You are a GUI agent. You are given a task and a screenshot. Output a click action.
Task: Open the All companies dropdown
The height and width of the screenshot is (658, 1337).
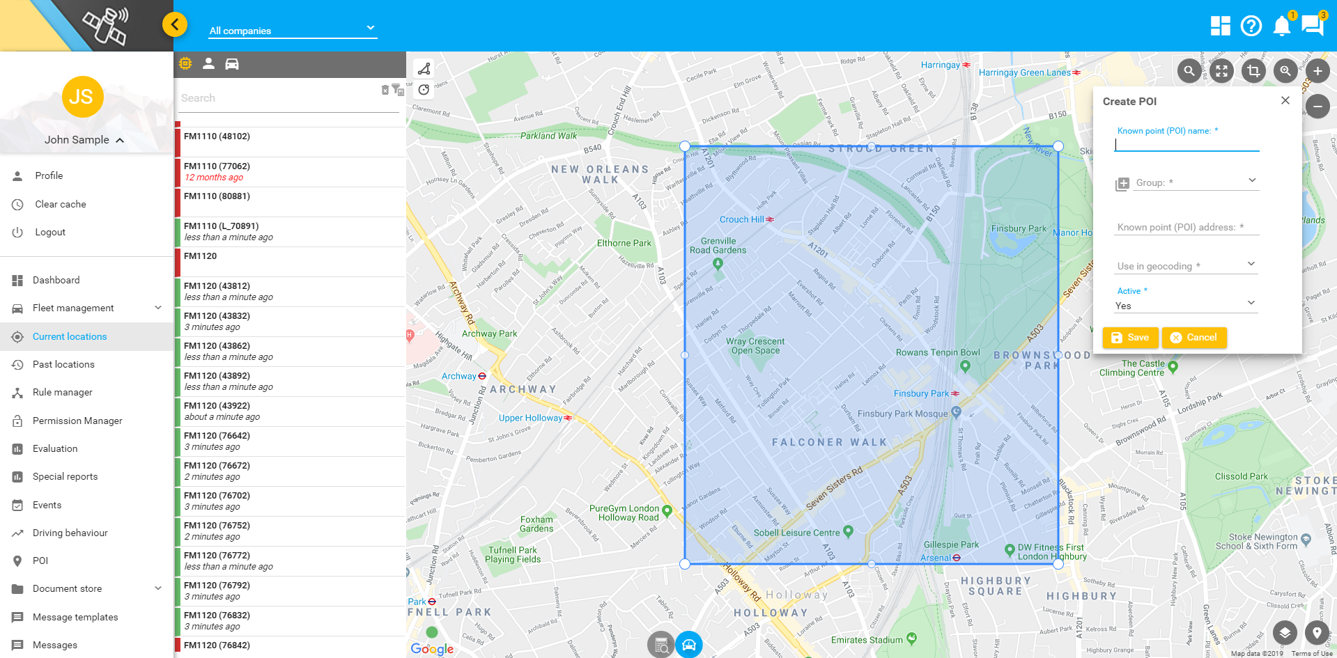[x=293, y=30]
